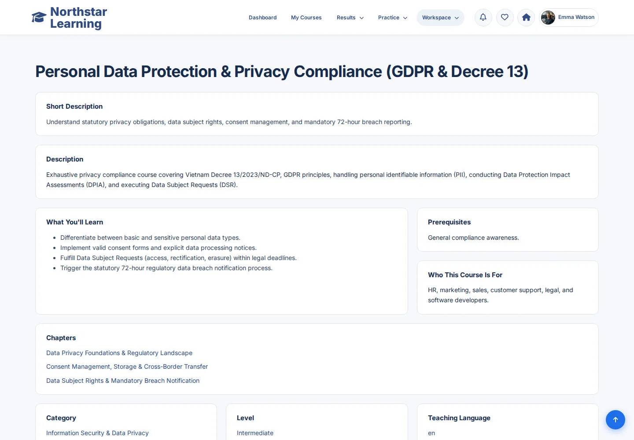Open Emma Watson profile avatar
This screenshot has height=440, width=634.
click(548, 18)
